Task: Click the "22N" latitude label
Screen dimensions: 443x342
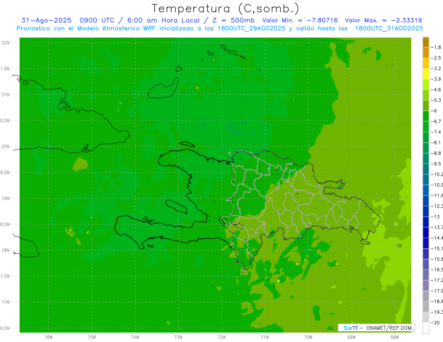Action: [6, 43]
